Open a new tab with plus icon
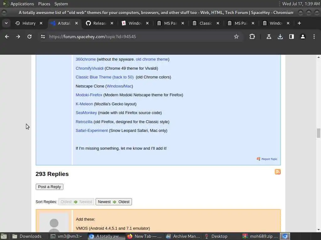 point(299,23)
